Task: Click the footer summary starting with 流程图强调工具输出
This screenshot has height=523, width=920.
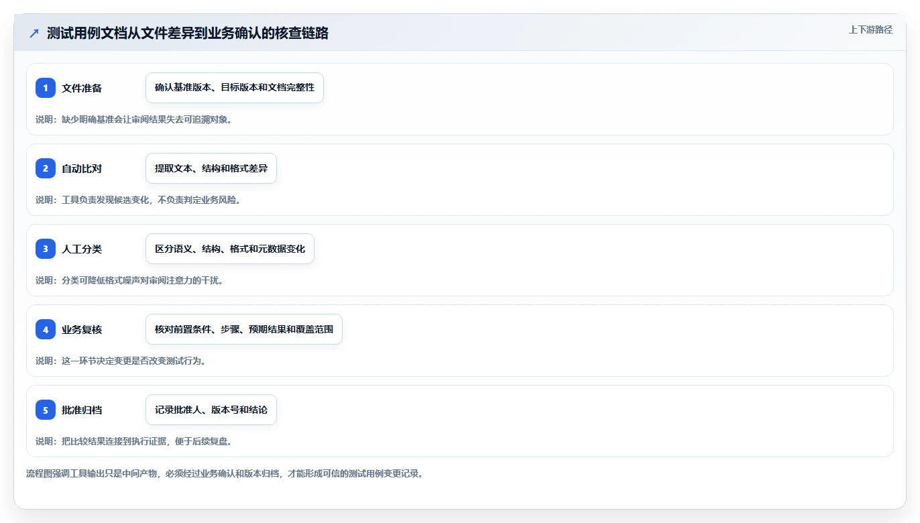Action: pyautogui.click(x=225, y=473)
